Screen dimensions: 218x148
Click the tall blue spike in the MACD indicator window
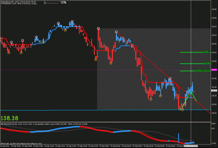[x=179, y=138]
